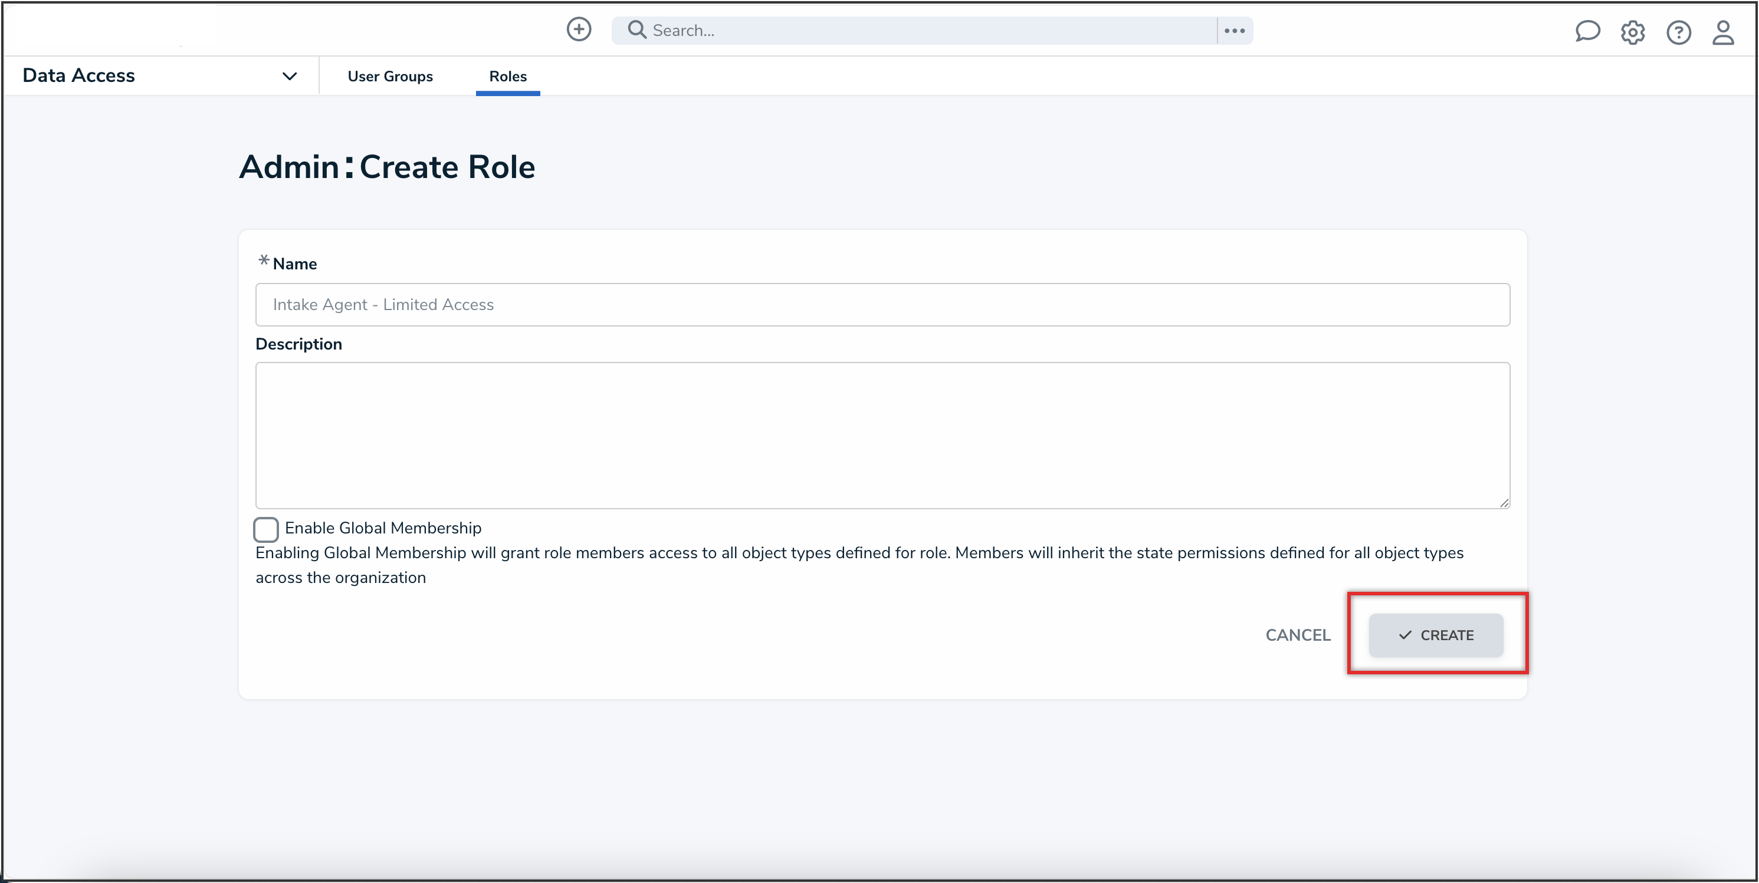The width and height of the screenshot is (1759, 883).
Task: Open the user profile icon
Action: pyautogui.click(x=1723, y=32)
